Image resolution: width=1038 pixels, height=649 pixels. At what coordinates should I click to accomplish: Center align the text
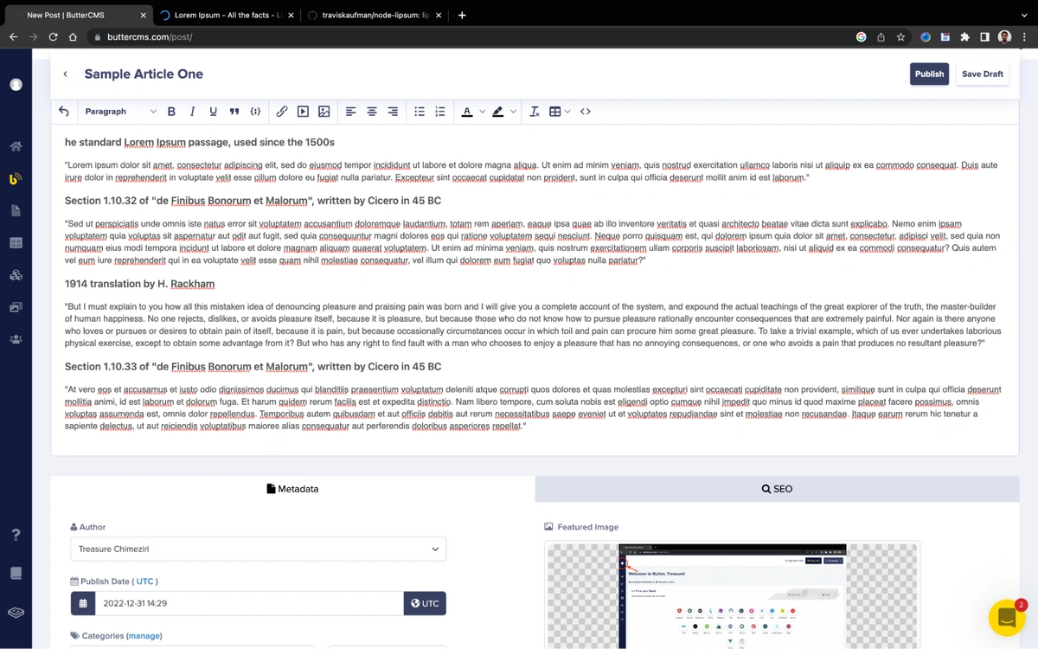(372, 112)
